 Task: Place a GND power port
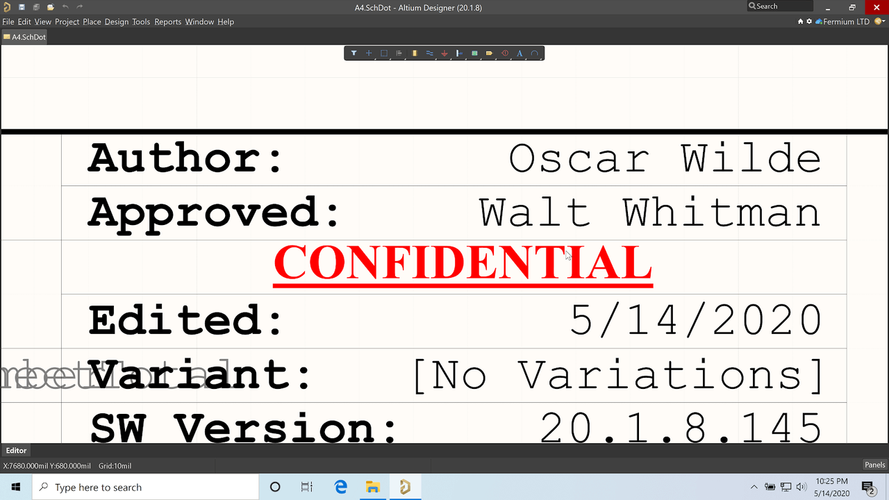(444, 53)
